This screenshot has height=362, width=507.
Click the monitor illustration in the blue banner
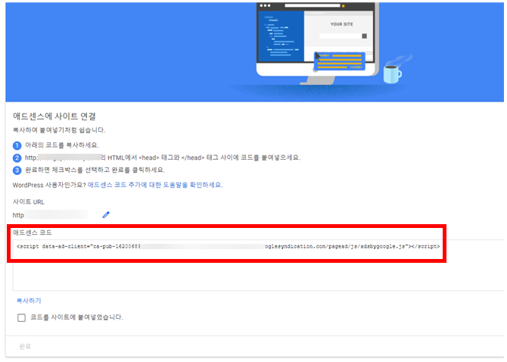pos(317,42)
